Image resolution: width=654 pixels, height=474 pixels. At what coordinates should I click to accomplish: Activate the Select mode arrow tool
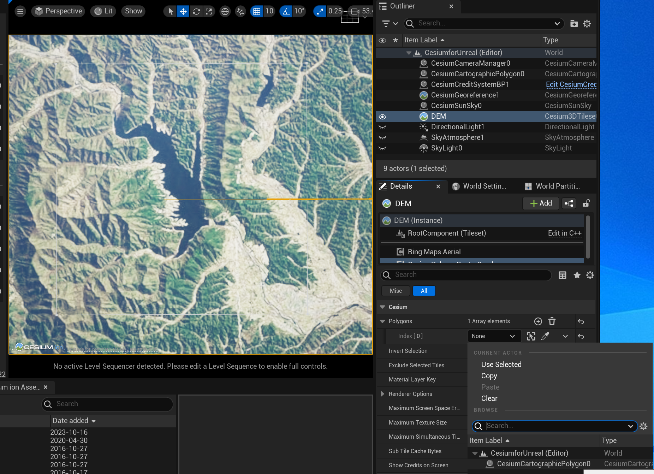[x=171, y=11]
